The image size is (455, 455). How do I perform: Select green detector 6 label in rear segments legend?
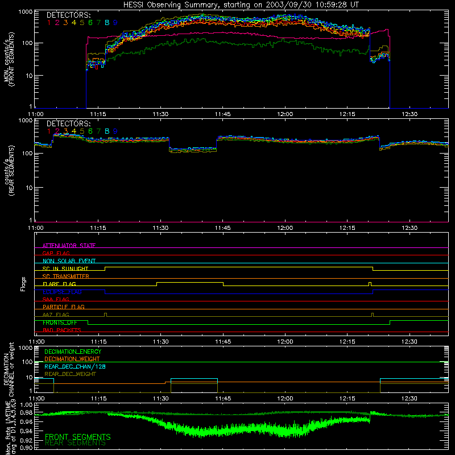(90, 131)
